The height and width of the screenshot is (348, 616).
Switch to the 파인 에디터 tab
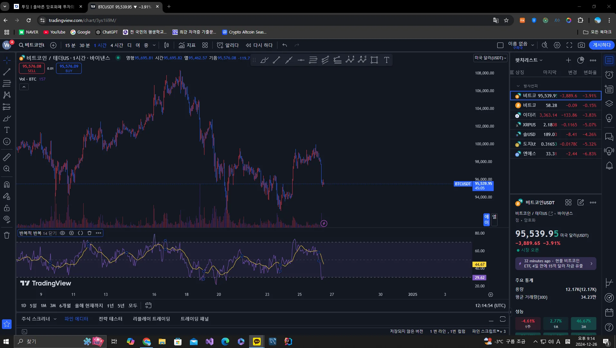(x=76, y=319)
